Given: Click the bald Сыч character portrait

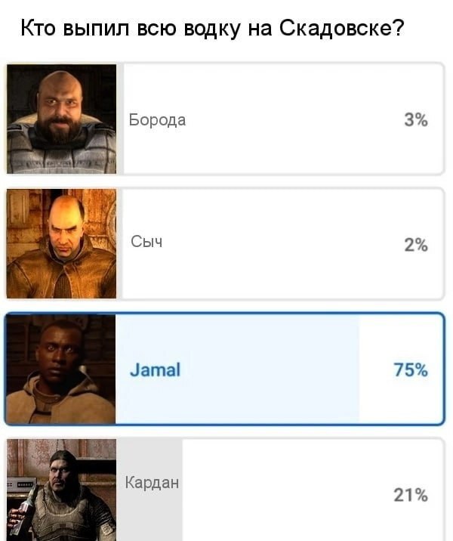Looking at the screenshot, I should pyautogui.click(x=61, y=243).
